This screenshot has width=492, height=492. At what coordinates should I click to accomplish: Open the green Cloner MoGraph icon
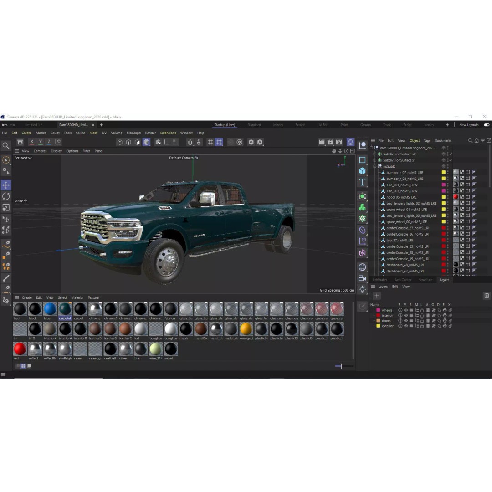click(x=363, y=207)
